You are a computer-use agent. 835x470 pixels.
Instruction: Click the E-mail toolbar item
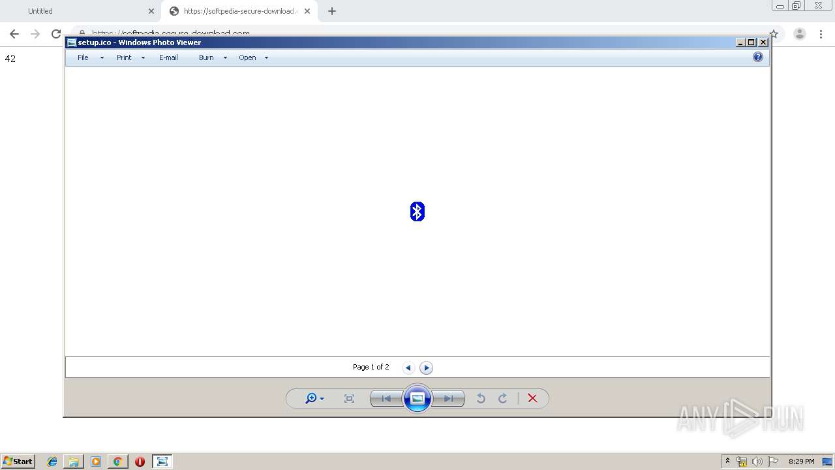[168, 57]
